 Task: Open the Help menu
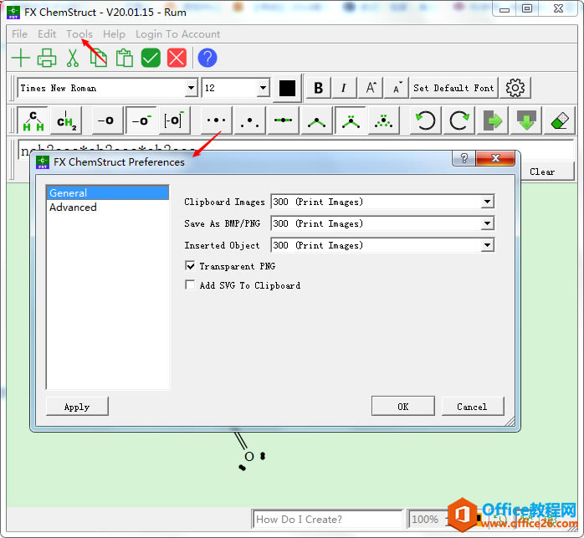click(x=114, y=34)
